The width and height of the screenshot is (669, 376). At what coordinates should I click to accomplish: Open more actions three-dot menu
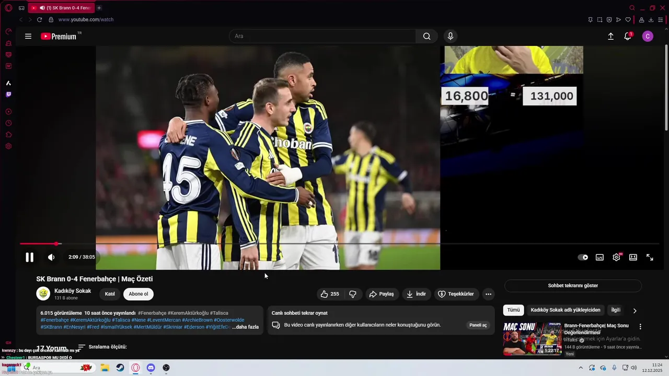tap(488, 294)
